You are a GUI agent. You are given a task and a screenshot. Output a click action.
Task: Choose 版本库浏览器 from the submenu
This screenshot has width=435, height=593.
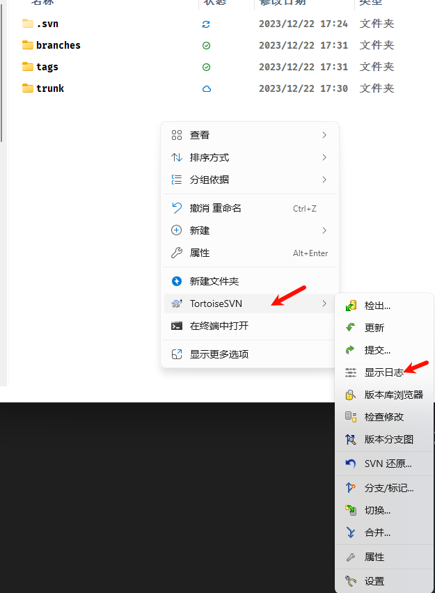tap(384, 395)
